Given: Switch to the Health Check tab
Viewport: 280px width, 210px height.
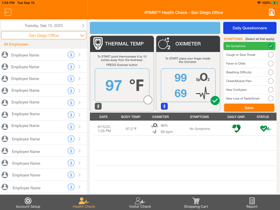Looking at the screenshot, I should click(x=84, y=203).
